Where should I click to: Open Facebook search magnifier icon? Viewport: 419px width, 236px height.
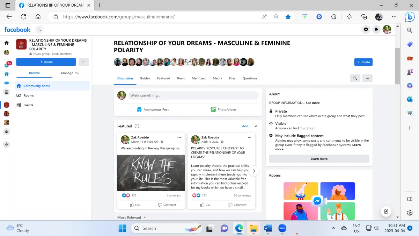(x=39, y=30)
